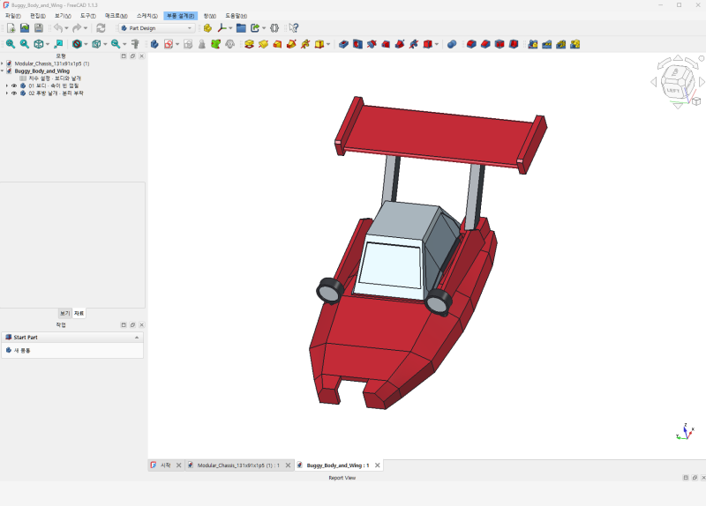Image resolution: width=706 pixels, height=506 pixels.
Task: Open the 편집 menu
Action: coord(38,16)
